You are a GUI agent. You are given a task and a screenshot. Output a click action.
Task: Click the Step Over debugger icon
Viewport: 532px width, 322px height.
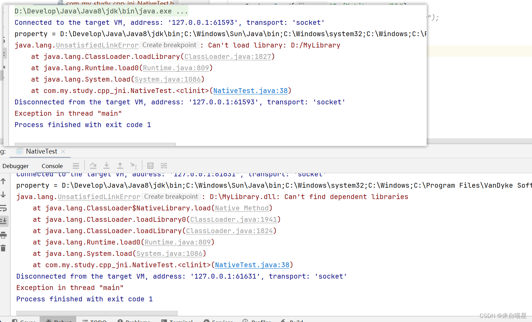93,166
